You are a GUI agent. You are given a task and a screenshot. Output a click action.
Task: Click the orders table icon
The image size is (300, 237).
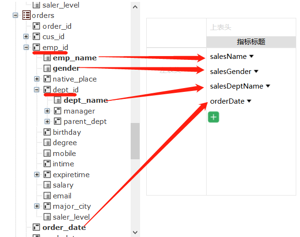coord(26,15)
